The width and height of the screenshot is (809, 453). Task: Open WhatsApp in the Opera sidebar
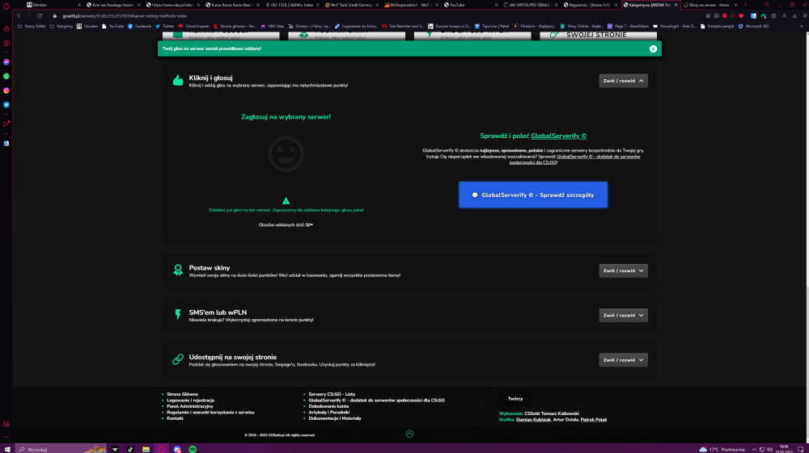click(6, 76)
